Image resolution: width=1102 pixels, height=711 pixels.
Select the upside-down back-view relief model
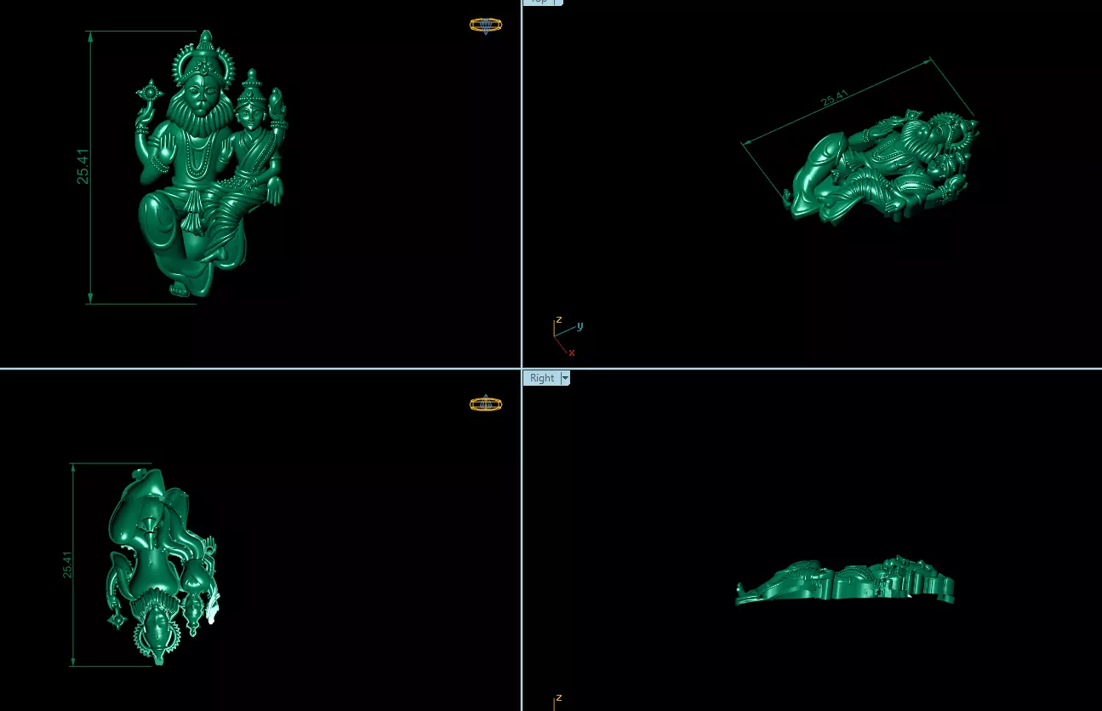[162, 565]
